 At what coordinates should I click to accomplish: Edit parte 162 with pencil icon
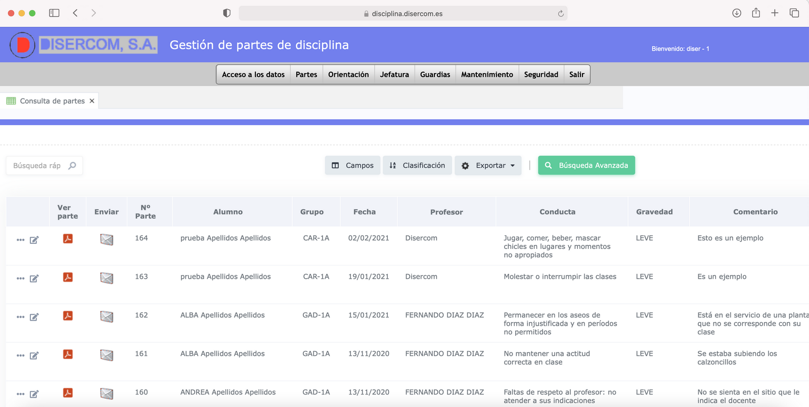(34, 317)
